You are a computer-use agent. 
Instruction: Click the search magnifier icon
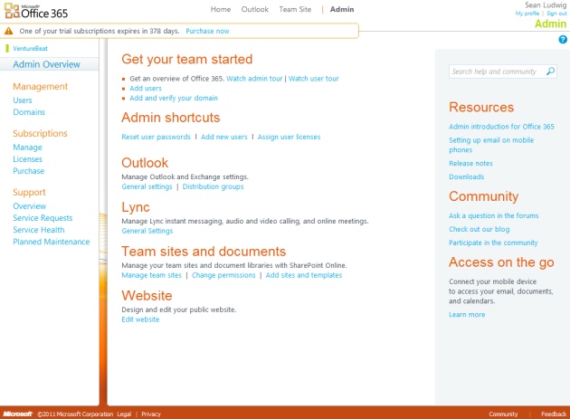pyautogui.click(x=550, y=71)
